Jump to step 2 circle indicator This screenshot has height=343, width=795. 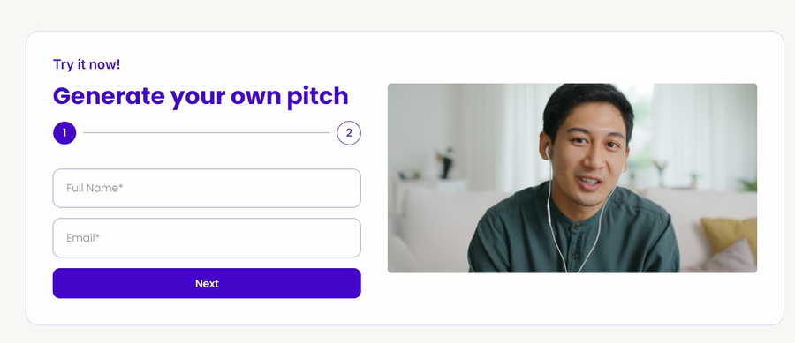click(349, 133)
